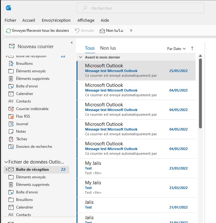Open the Journal folder

click(22, 124)
